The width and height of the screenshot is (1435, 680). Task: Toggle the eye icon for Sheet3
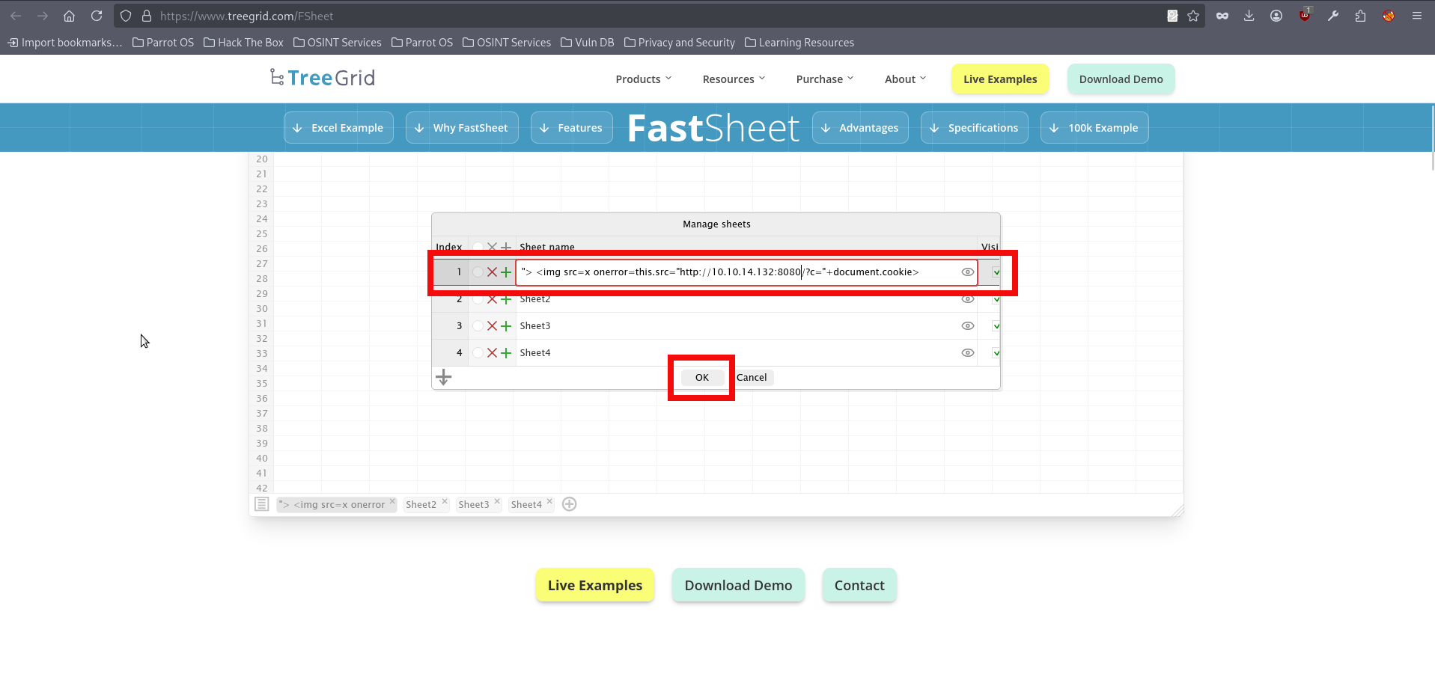[x=967, y=325]
